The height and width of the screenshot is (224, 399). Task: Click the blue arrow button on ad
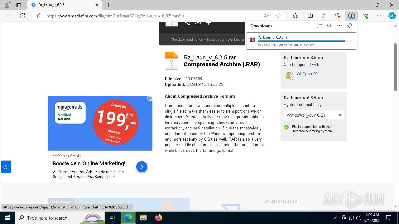tap(142, 167)
